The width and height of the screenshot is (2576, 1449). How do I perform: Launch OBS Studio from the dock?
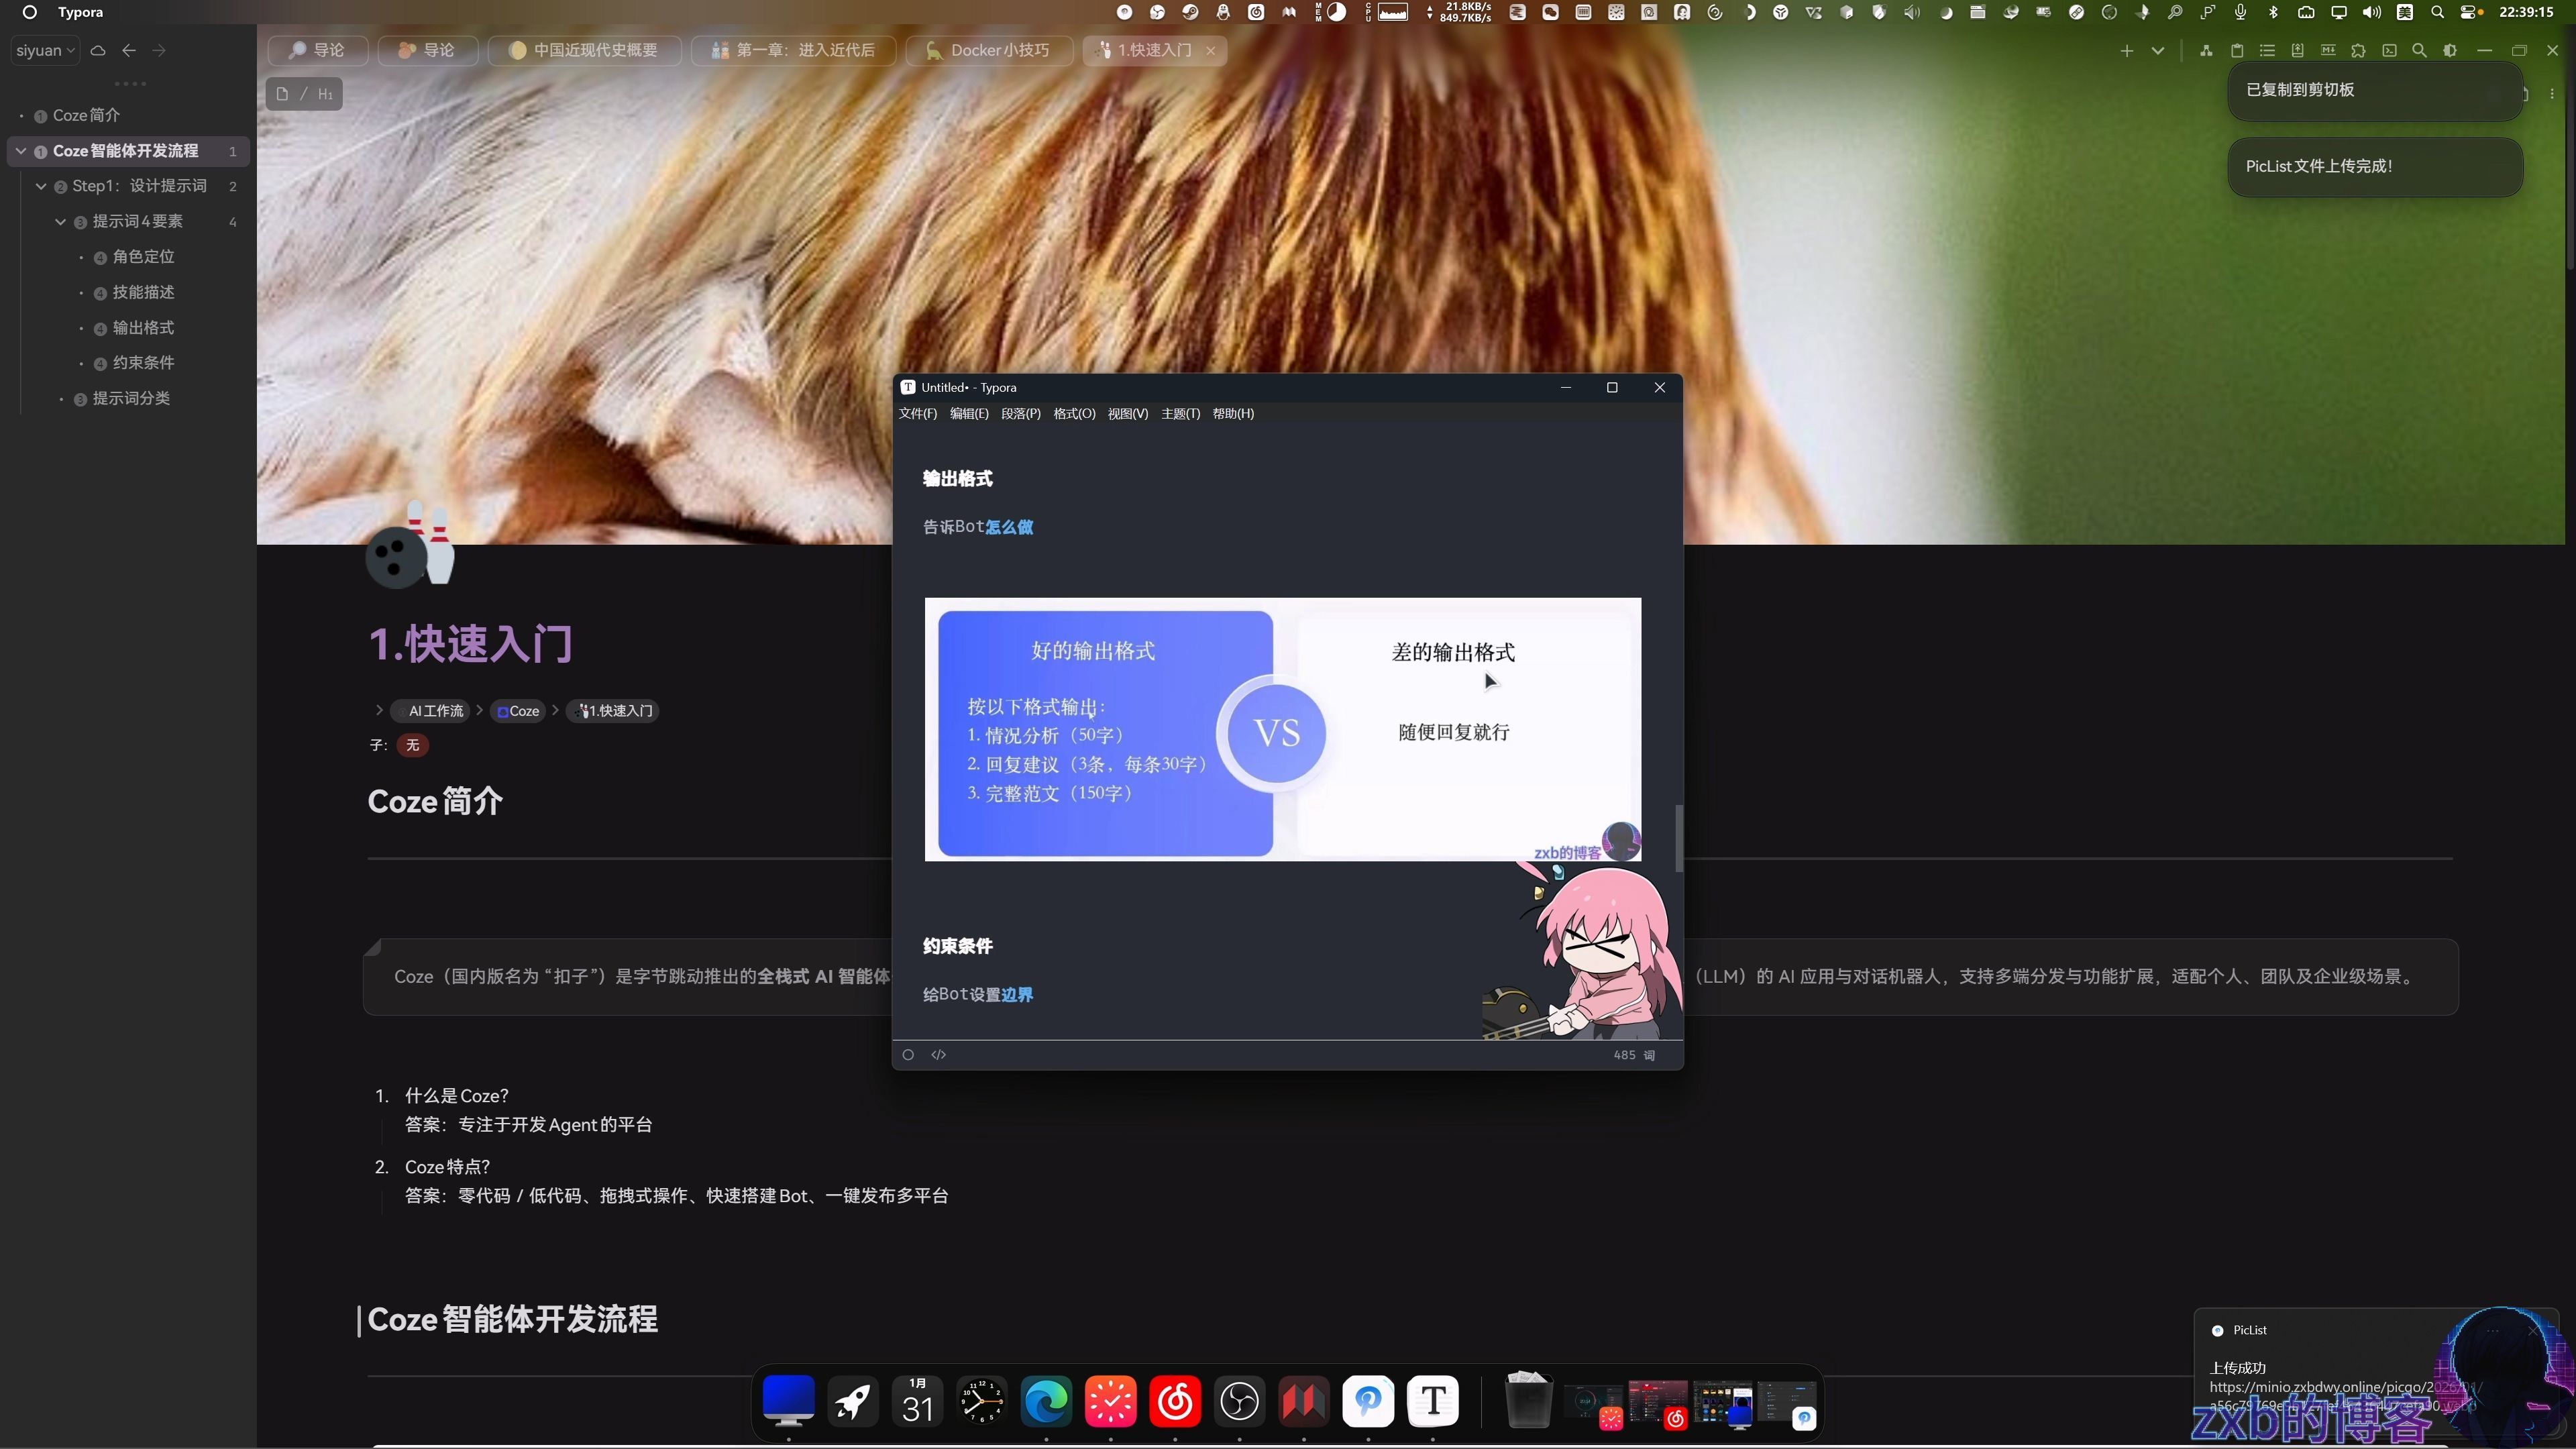pos(1239,1401)
